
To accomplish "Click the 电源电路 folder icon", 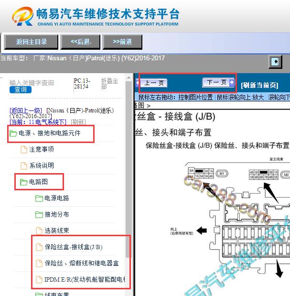I will [39, 198].
